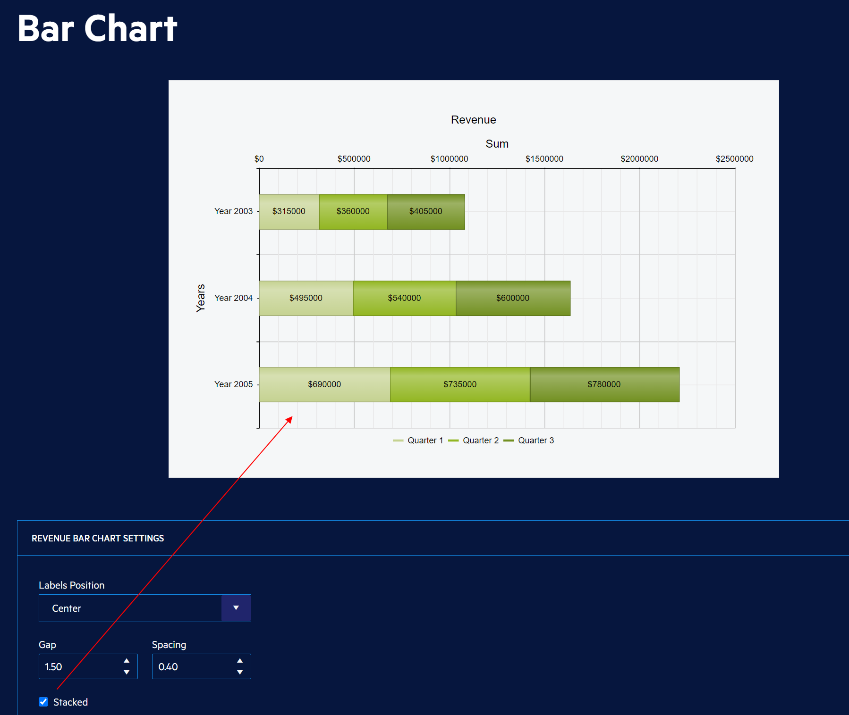
Task: Uncheck the Stacked checkbox
Action: point(43,702)
